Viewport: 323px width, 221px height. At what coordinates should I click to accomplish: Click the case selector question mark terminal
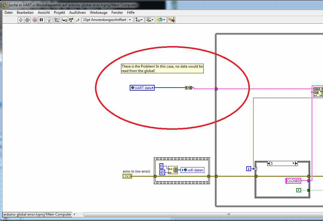[256, 169]
